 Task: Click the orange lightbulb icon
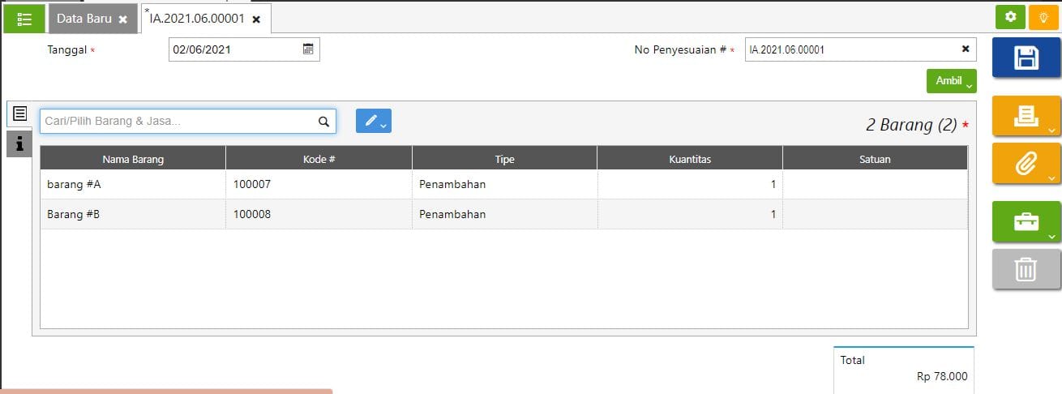1043,17
